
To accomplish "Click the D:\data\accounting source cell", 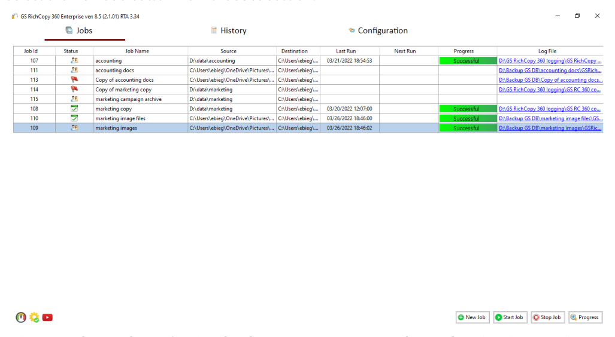I will tap(232, 61).
